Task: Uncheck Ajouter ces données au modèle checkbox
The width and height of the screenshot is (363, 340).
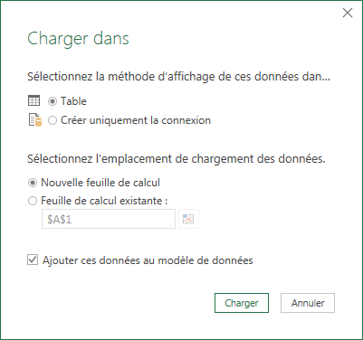Action: [x=33, y=260]
